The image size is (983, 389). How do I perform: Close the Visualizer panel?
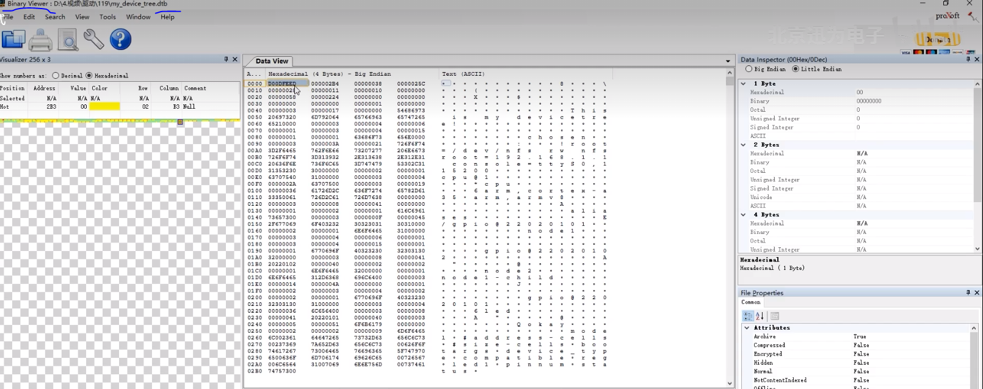(x=235, y=59)
